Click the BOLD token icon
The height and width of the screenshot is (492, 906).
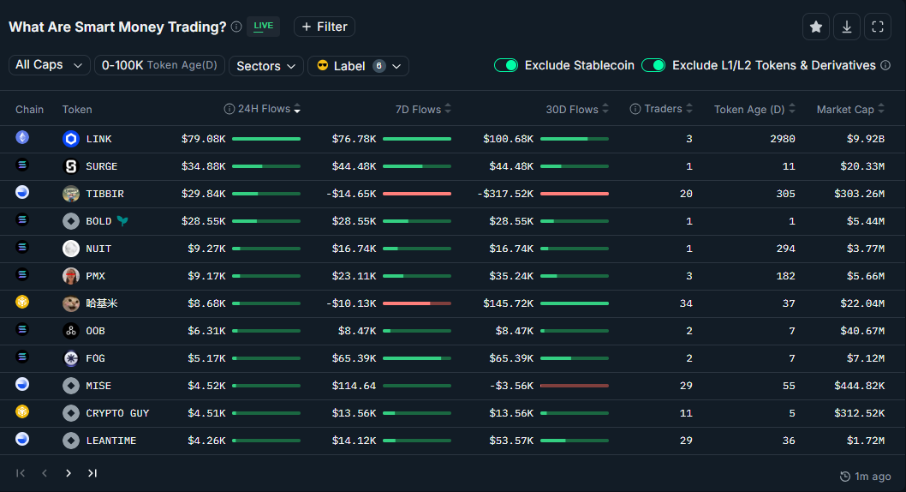(70, 221)
